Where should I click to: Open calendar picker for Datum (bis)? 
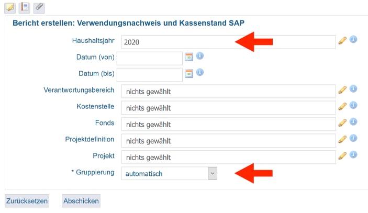189,73
